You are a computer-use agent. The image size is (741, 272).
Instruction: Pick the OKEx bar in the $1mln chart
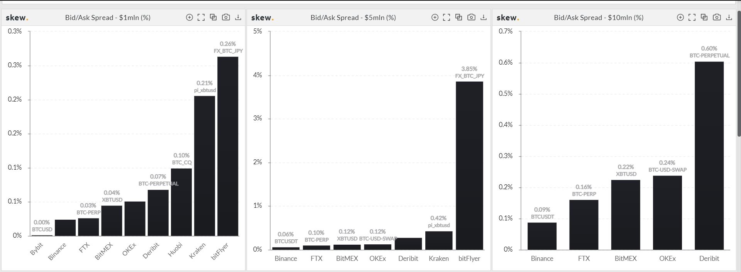(135, 219)
